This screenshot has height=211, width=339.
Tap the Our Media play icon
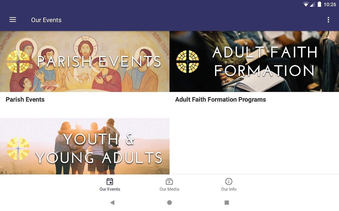(x=169, y=181)
